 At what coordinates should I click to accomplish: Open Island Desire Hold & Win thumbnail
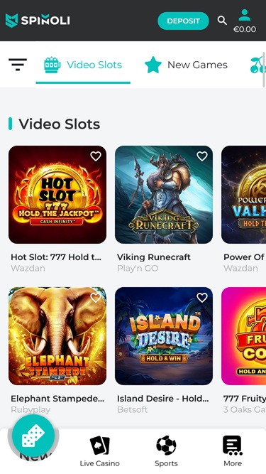coord(164,336)
